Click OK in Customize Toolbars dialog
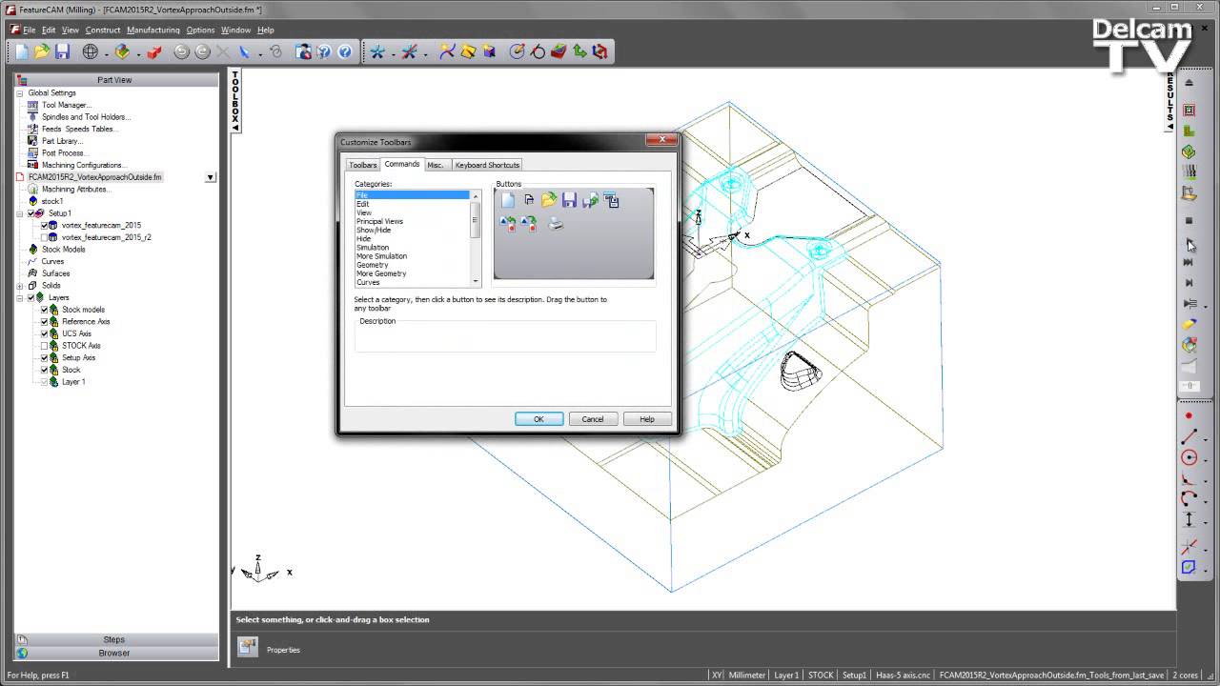Viewport: 1220px width, 686px height. point(539,419)
